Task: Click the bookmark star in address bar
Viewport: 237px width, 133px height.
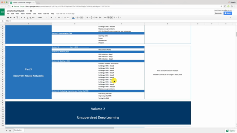Action: [x=221, y=7]
